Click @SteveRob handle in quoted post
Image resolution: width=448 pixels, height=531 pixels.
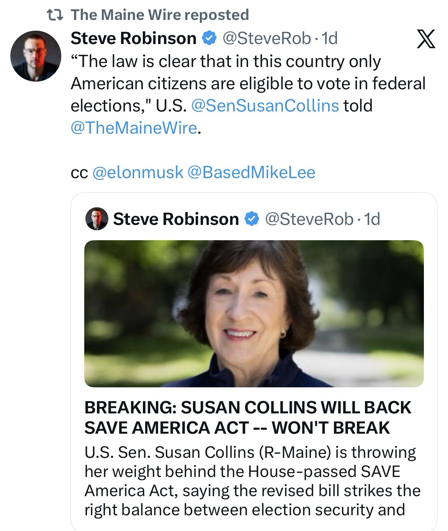309,219
